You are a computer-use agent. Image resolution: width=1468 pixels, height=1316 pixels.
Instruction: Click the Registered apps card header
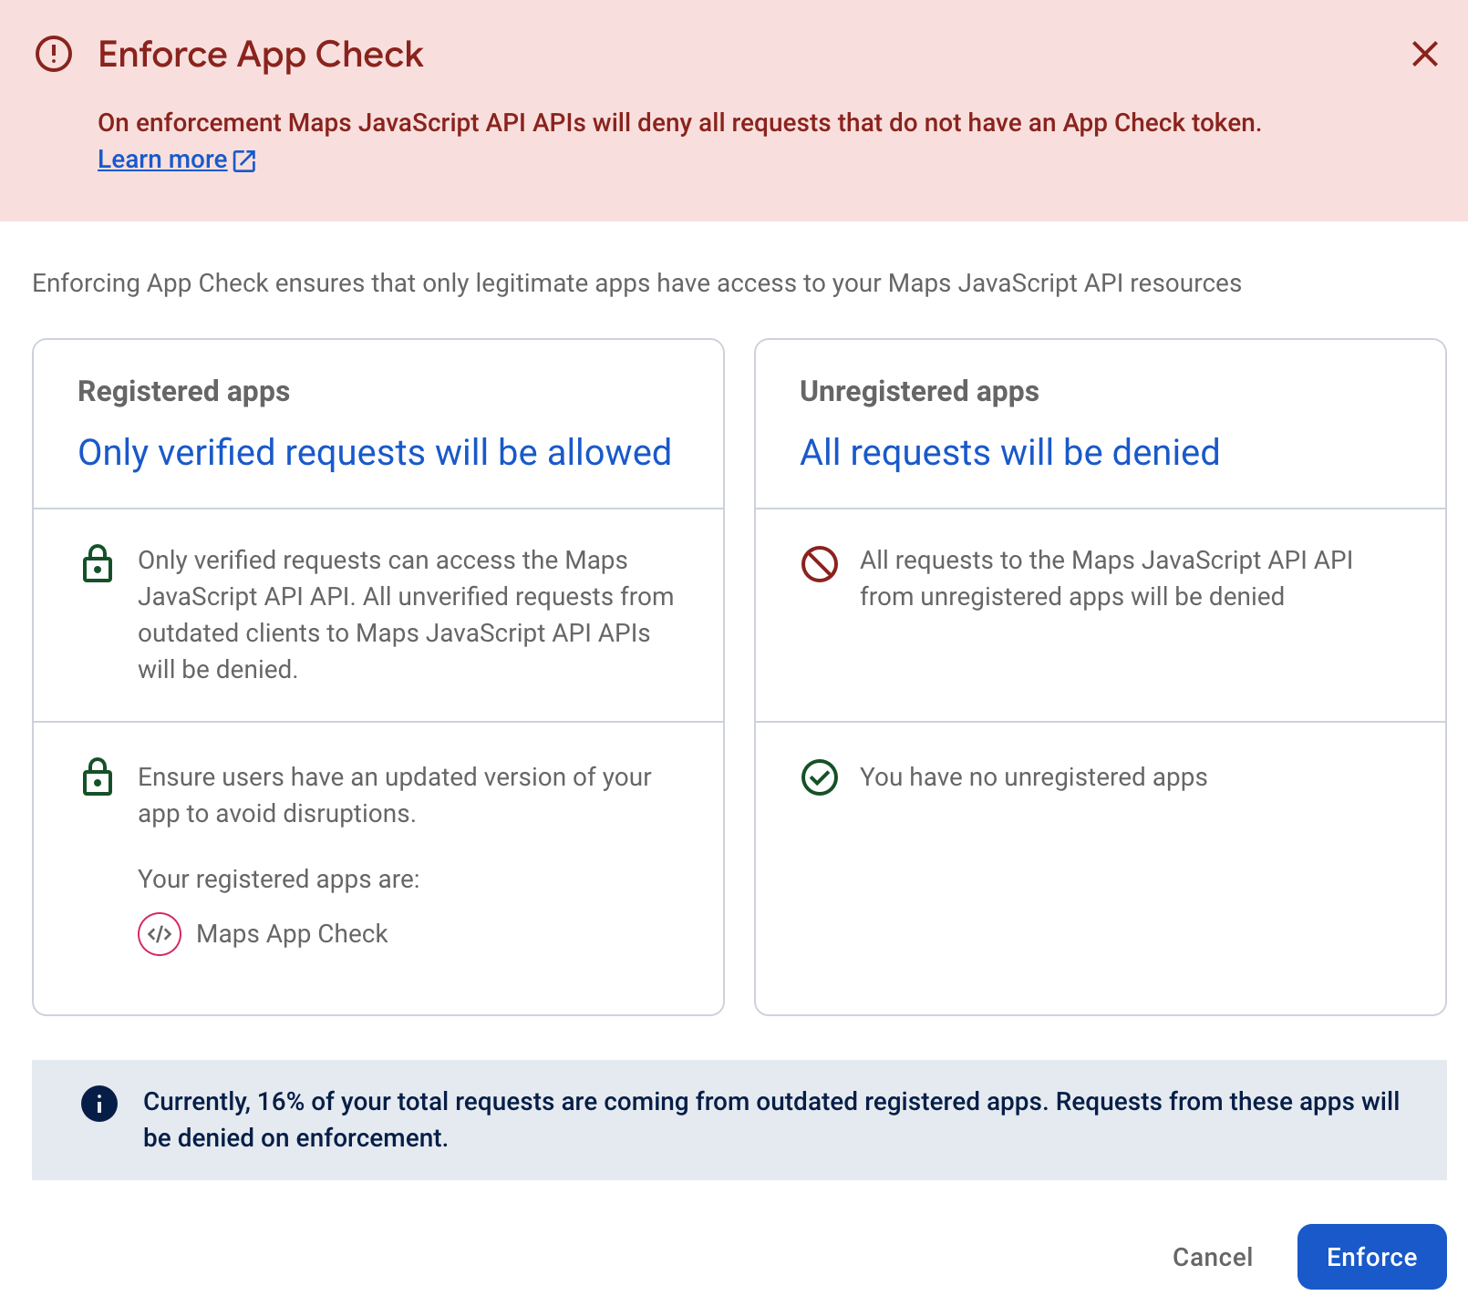tap(183, 391)
